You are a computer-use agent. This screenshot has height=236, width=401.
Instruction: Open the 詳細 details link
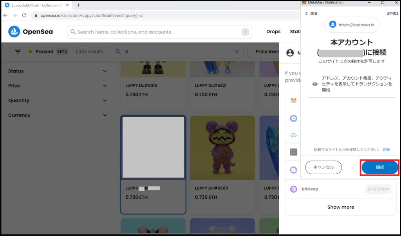386,150
